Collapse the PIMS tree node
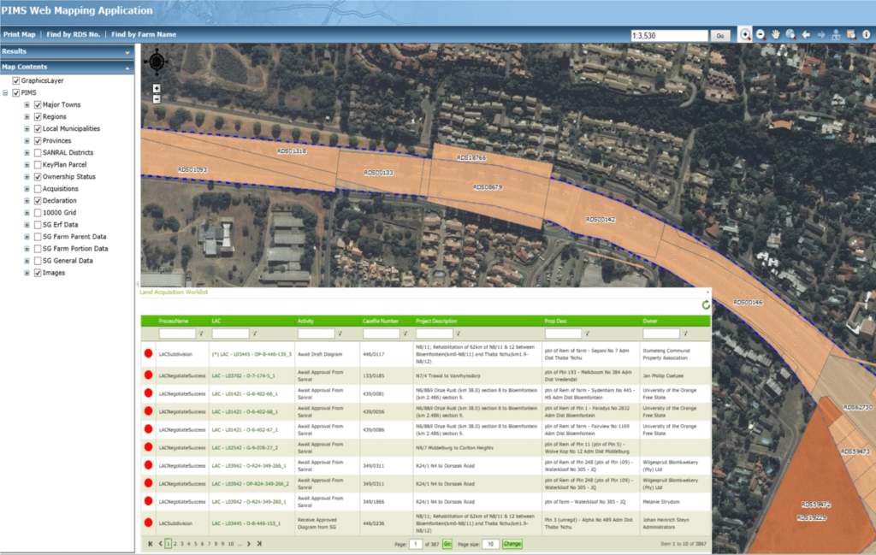876x555 pixels. 5,93
